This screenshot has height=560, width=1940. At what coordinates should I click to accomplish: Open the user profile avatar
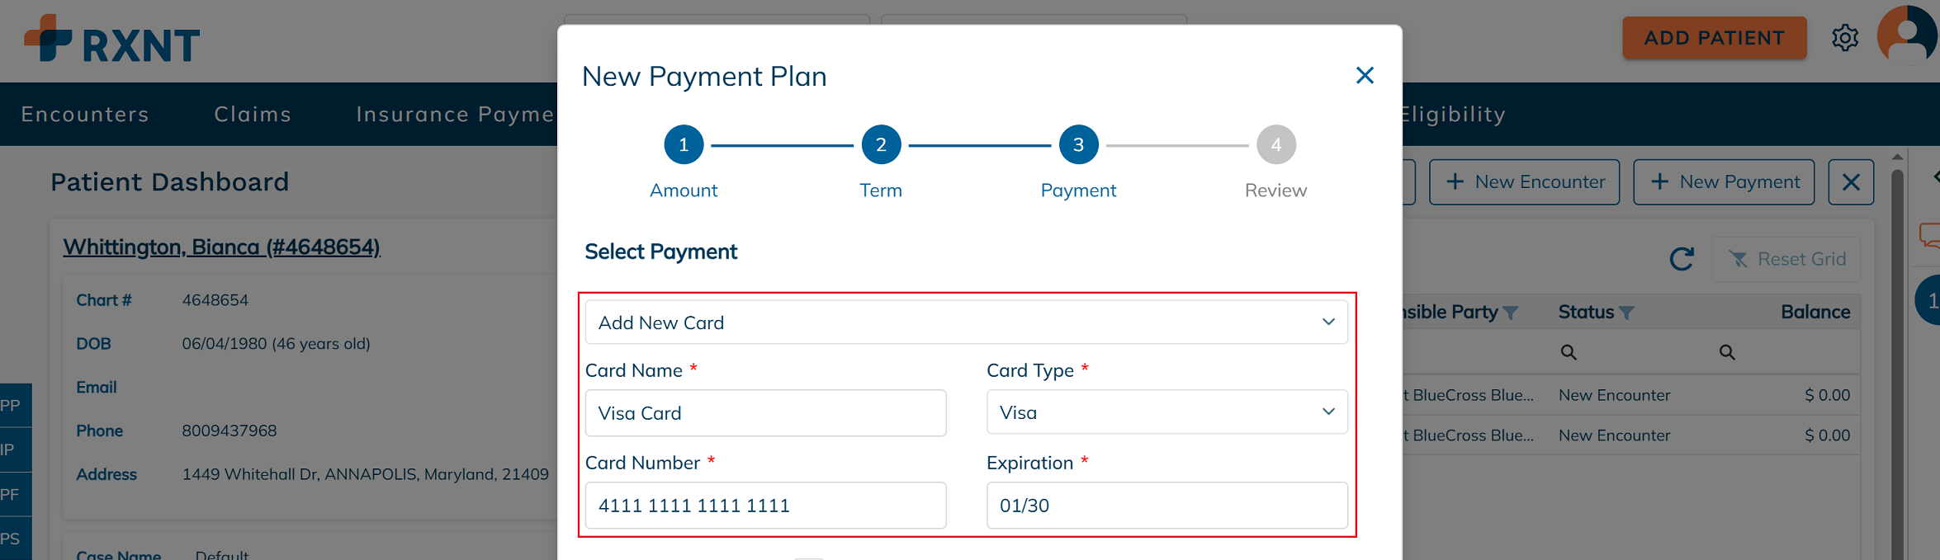click(1907, 35)
